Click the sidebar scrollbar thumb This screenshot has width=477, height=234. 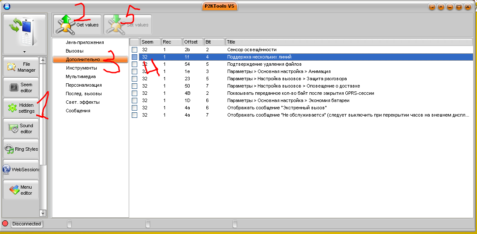pos(43,114)
